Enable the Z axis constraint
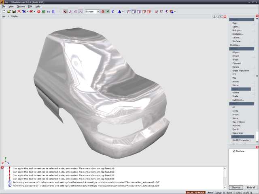This screenshot has width=259, height=194. (x=113, y=12)
